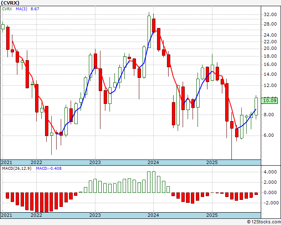Click the current price tag 10.09
The image size is (281, 225).
(270, 101)
